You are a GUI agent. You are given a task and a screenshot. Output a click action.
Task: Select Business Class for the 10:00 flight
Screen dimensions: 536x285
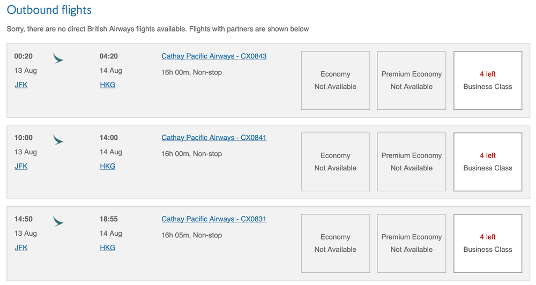pyautogui.click(x=488, y=162)
